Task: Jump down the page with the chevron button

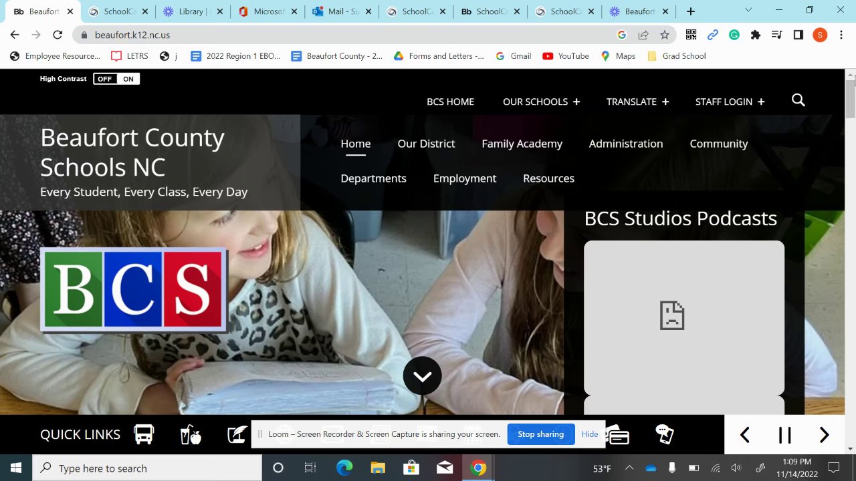Action: tap(423, 375)
